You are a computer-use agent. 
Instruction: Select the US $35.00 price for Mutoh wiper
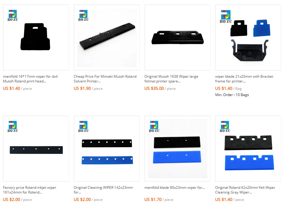coord(154,88)
